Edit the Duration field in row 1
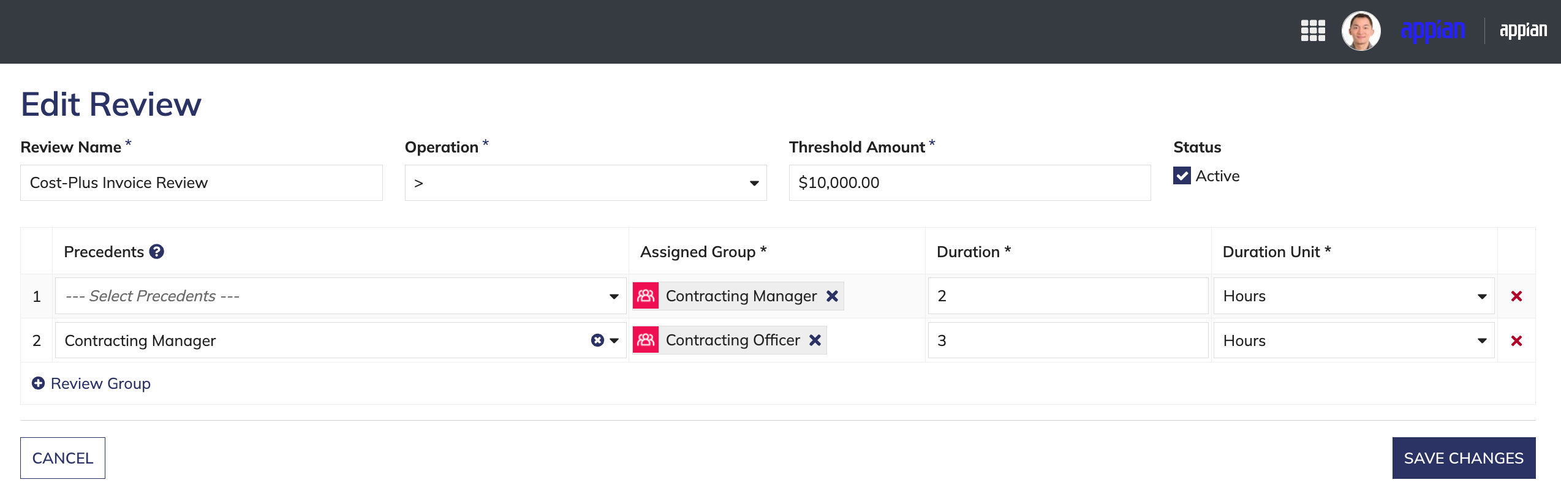 (x=1068, y=296)
